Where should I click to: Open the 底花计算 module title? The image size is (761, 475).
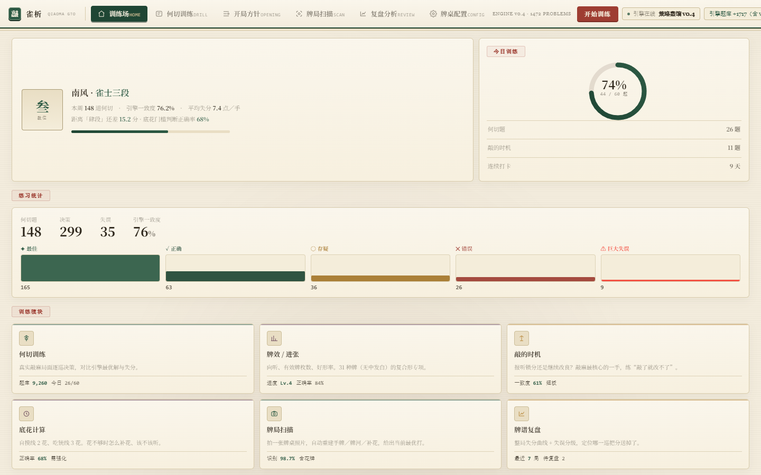tap(32, 430)
